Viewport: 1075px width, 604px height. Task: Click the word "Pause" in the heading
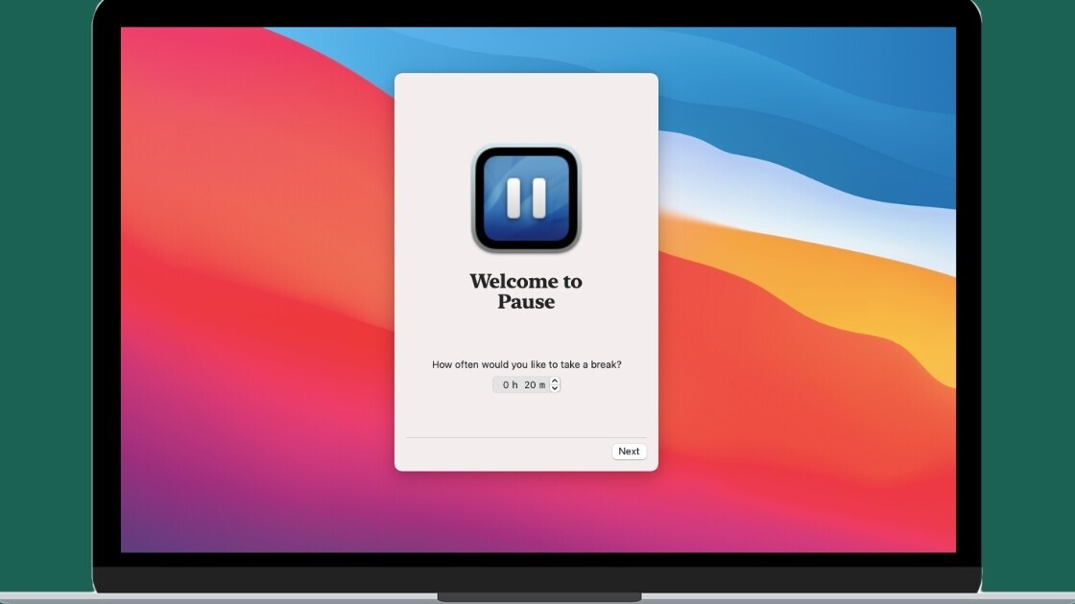tap(526, 302)
